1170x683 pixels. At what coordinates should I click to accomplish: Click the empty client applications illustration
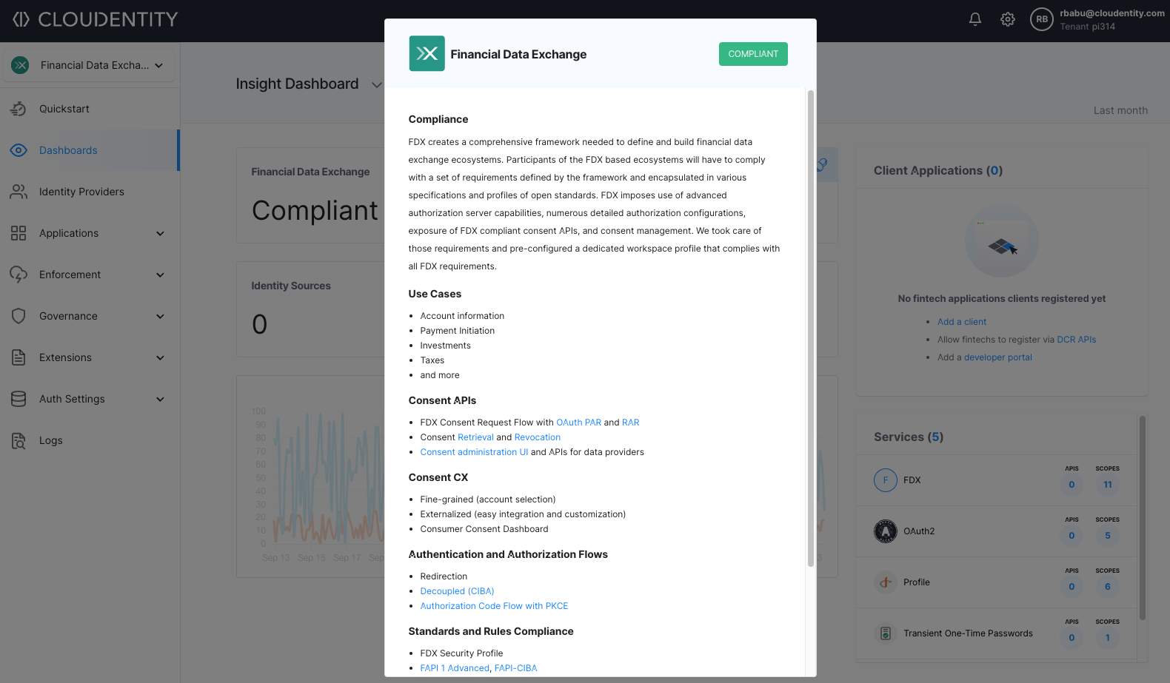(1002, 241)
